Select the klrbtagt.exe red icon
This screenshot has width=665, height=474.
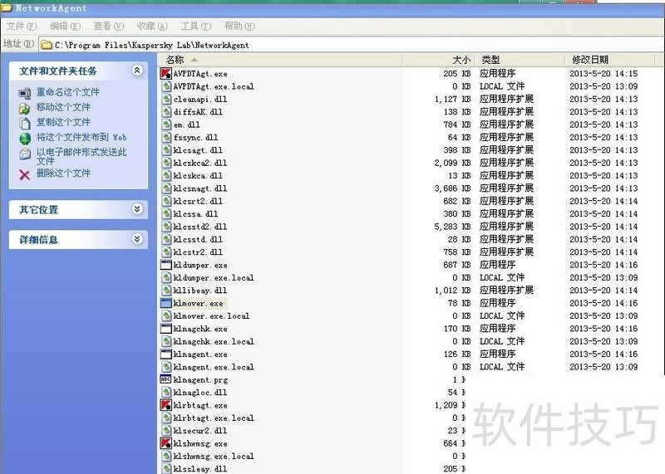[x=166, y=405]
